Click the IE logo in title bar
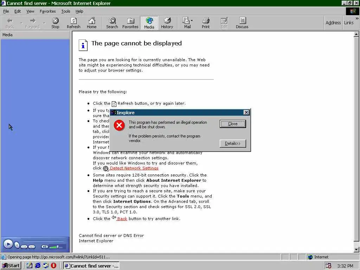The image size is (360, 270). click(3, 3)
